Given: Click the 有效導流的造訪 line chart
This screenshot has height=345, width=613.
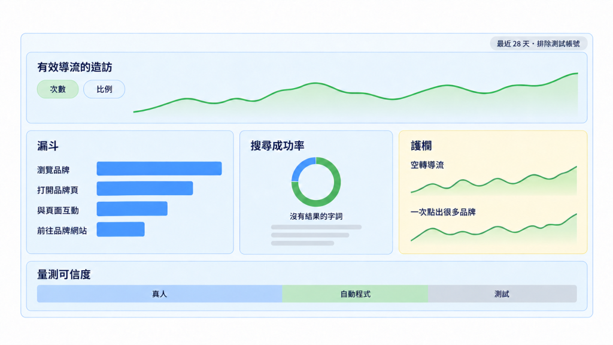Looking at the screenshot, I should (x=356, y=94).
